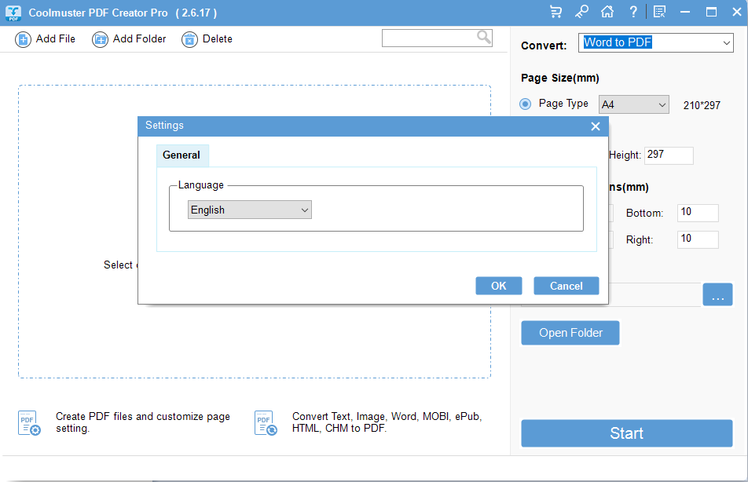The height and width of the screenshot is (482, 748).
Task: Click the feedback menu icon in title bar
Action: click(660, 12)
